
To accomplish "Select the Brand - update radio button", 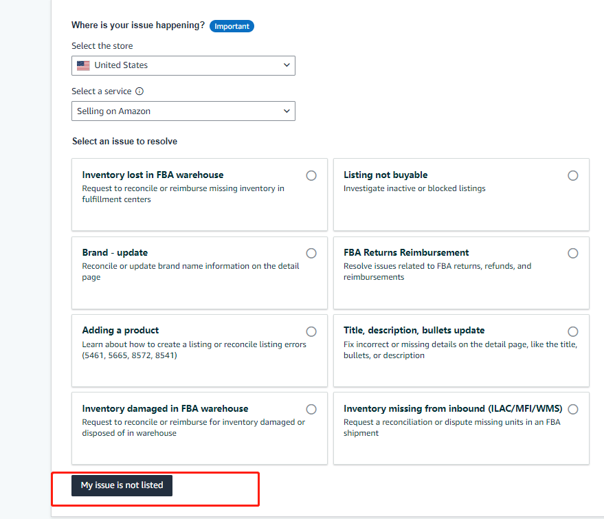I will [311, 254].
